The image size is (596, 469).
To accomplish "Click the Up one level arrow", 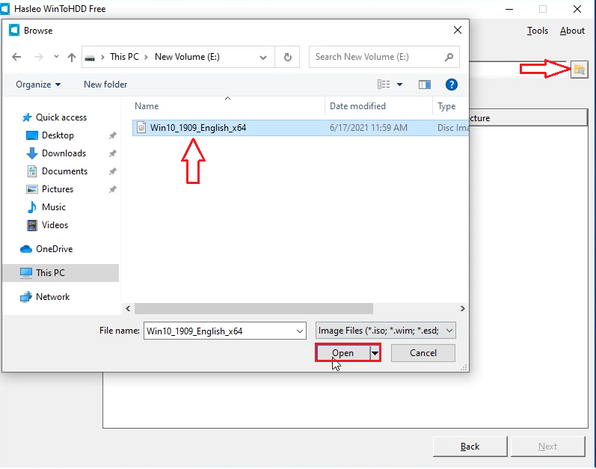I will [72, 57].
